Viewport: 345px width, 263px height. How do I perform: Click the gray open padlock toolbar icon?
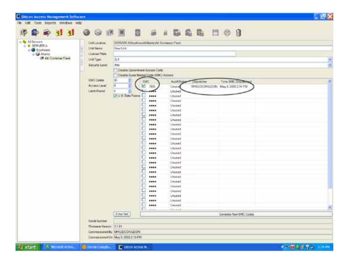point(153,33)
